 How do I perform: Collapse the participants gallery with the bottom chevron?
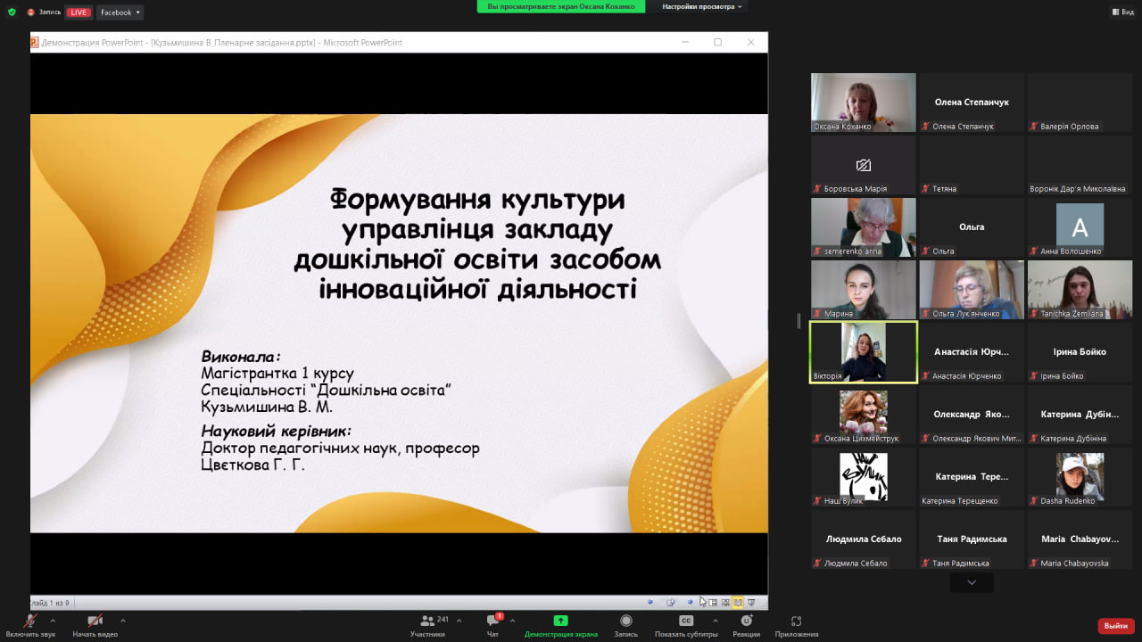coord(971,581)
